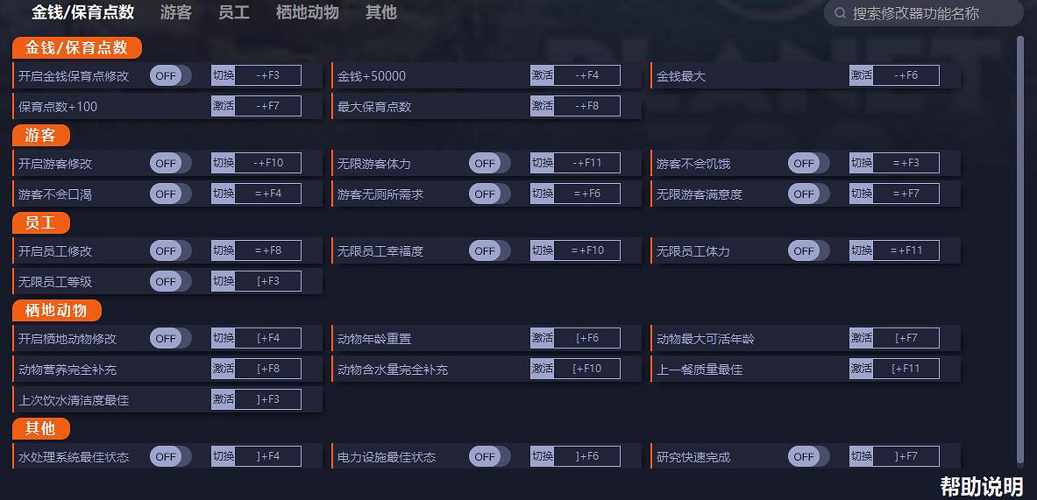Click 激活 button for 金钱+50000
This screenshot has width=1037, height=500.
click(x=543, y=75)
